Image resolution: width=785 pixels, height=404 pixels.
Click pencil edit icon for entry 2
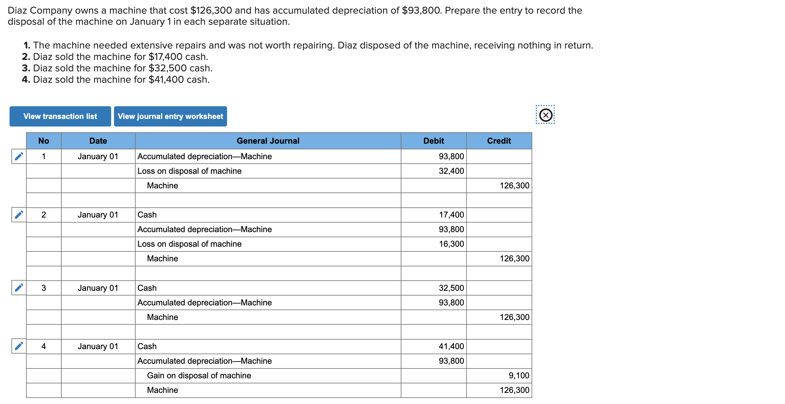click(x=19, y=215)
